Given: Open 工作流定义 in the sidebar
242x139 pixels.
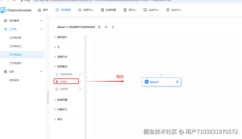Looking at the screenshot, I should tap(15, 46).
